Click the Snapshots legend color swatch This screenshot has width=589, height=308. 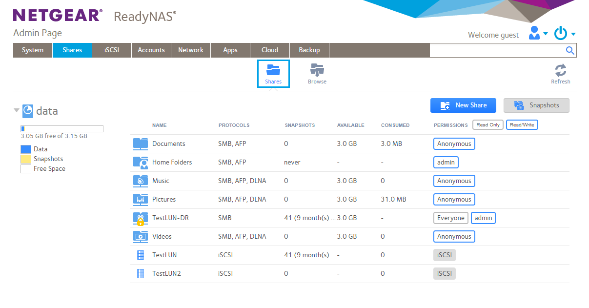(26, 159)
